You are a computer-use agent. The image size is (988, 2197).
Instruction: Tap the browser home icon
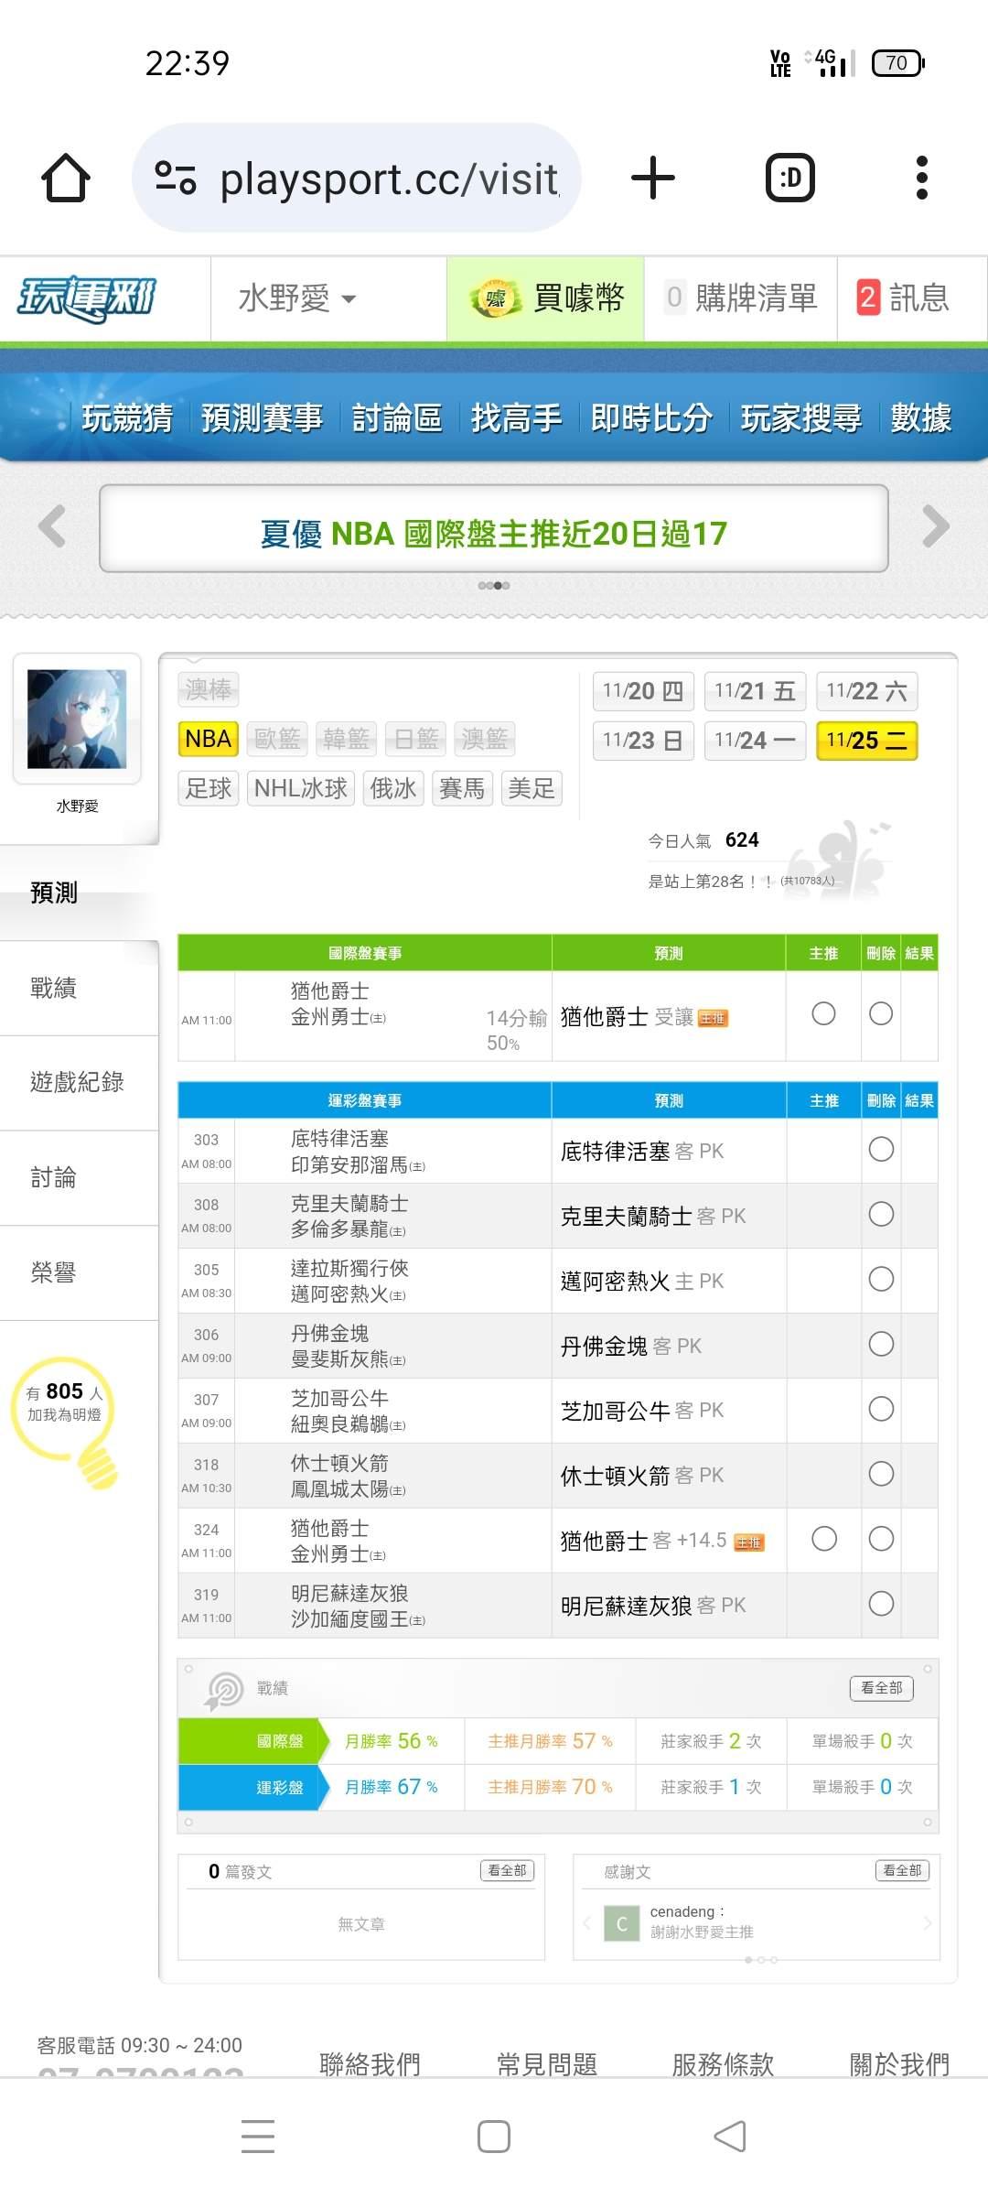pyautogui.click(x=66, y=178)
